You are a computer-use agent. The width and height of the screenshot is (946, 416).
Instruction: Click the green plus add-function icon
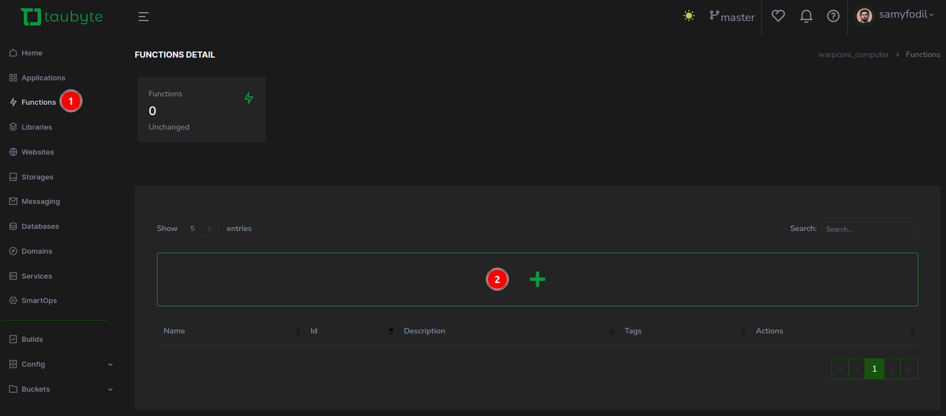point(537,279)
